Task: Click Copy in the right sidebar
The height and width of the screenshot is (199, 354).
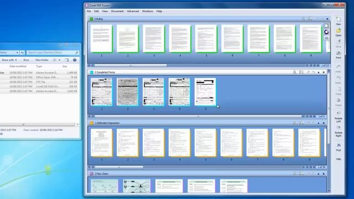Action: tap(338, 91)
